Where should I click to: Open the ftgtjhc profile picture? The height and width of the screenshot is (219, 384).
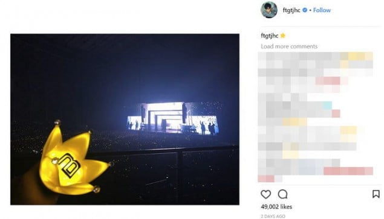click(269, 10)
